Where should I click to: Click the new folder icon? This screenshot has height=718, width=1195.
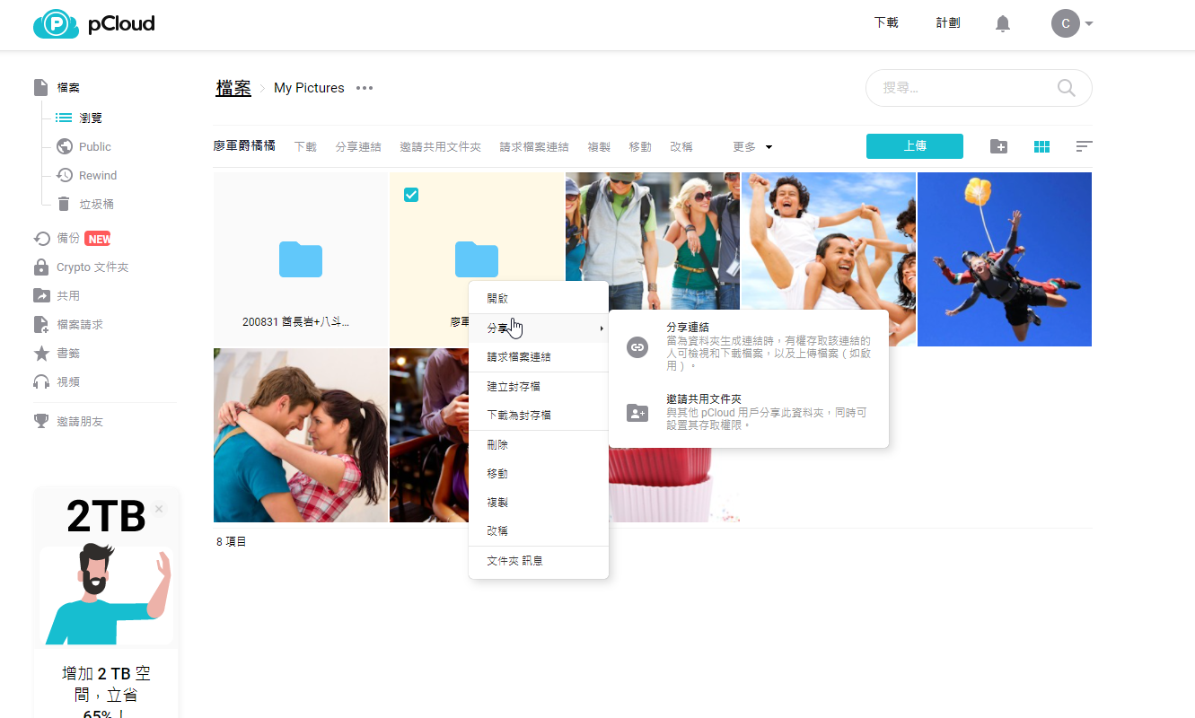[998, 146]
